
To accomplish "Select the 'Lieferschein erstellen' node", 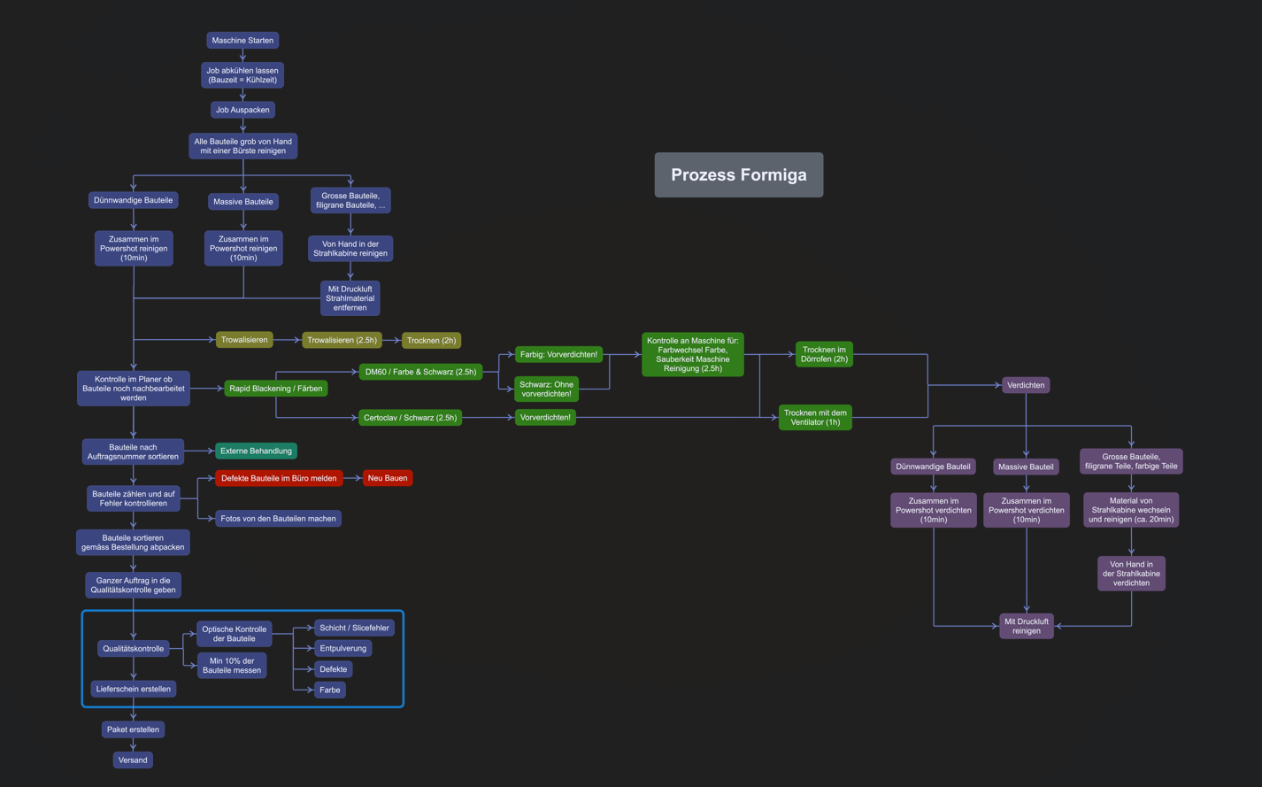I will (134, 689).
